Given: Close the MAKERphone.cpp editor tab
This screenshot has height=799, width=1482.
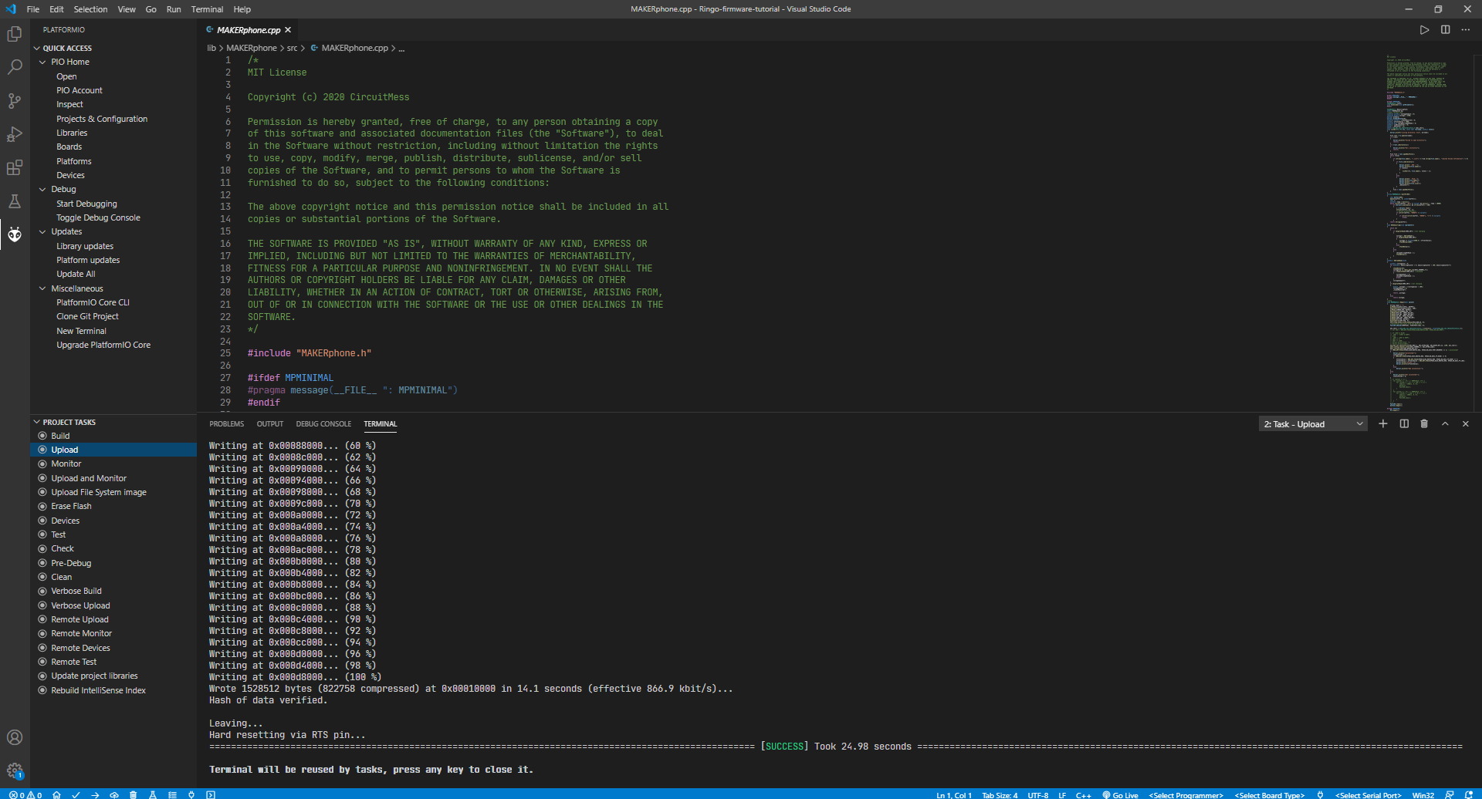Looking at the screenshot, I should [x=288, y=30].
